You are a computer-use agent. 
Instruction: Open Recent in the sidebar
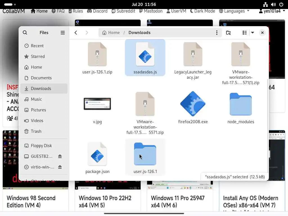(44, 46)
